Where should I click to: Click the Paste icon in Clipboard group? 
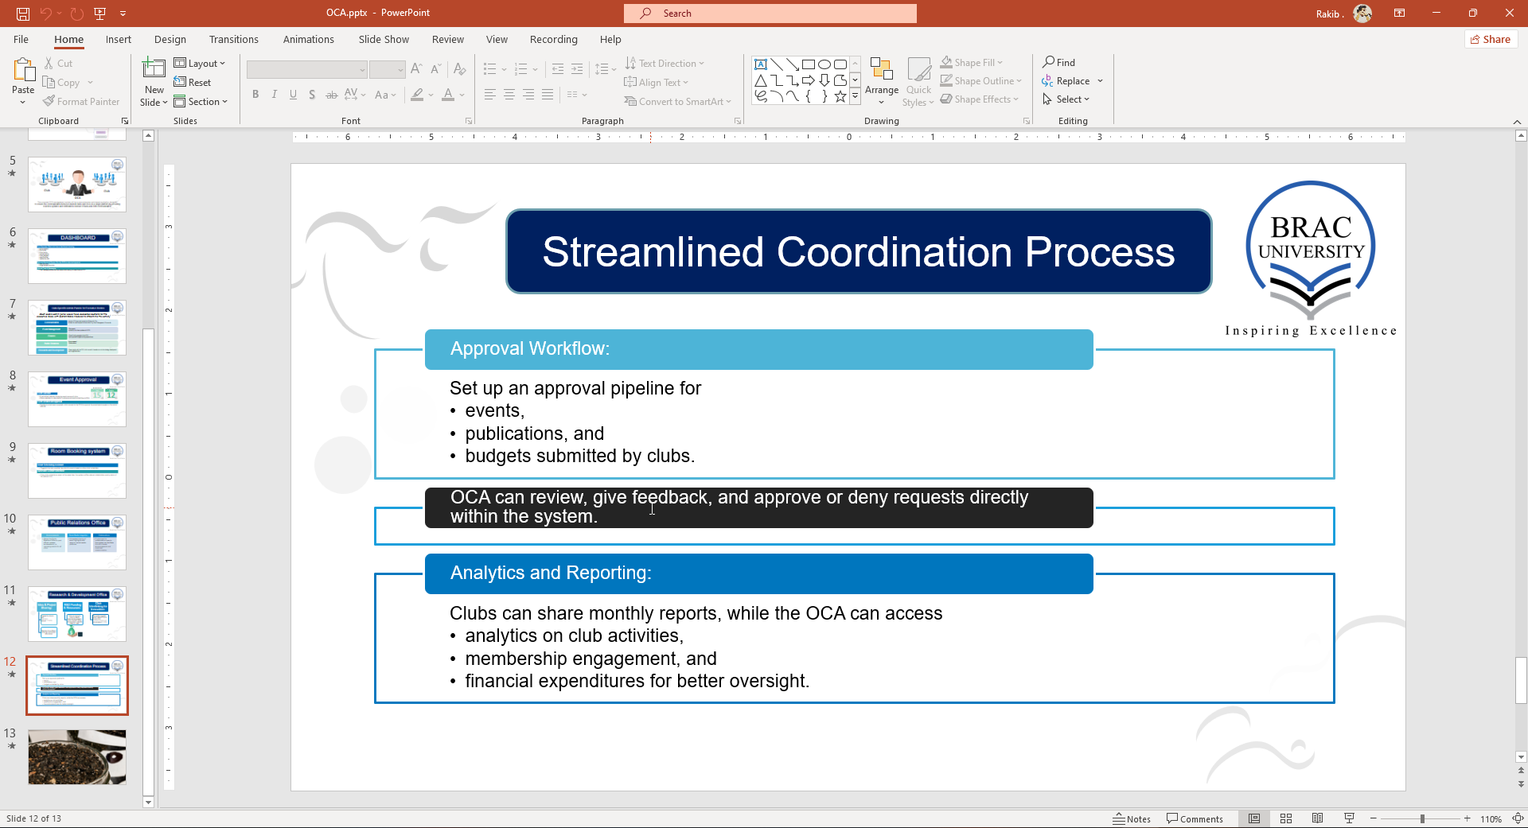[x=23, y=73]
